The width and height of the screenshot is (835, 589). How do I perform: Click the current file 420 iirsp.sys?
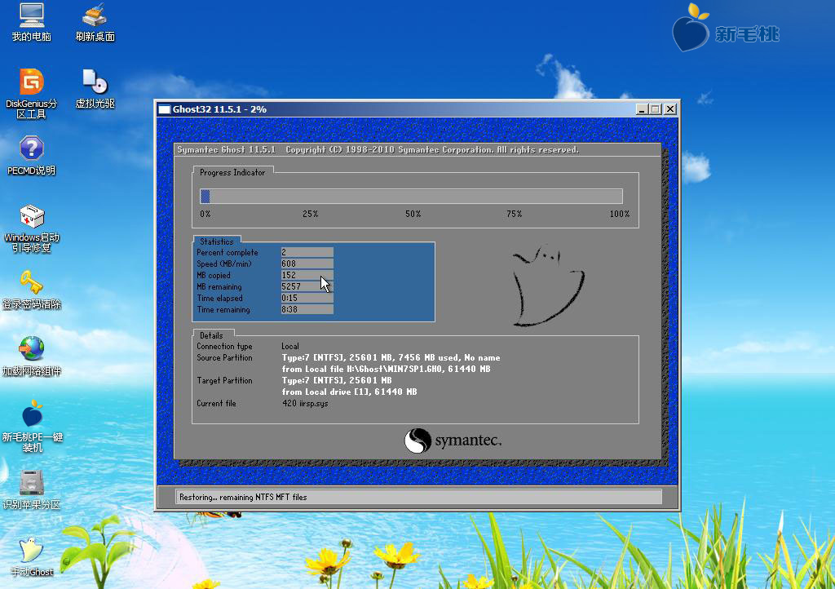pos(305,404)
